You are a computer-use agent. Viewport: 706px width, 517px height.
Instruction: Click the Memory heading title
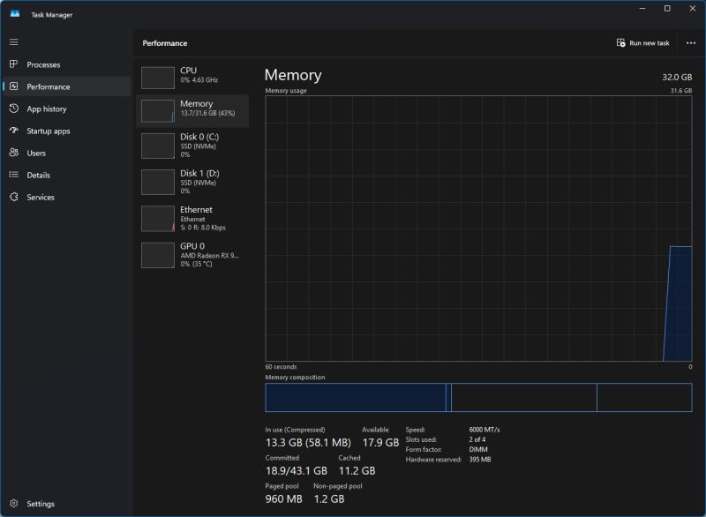point(293,75)
